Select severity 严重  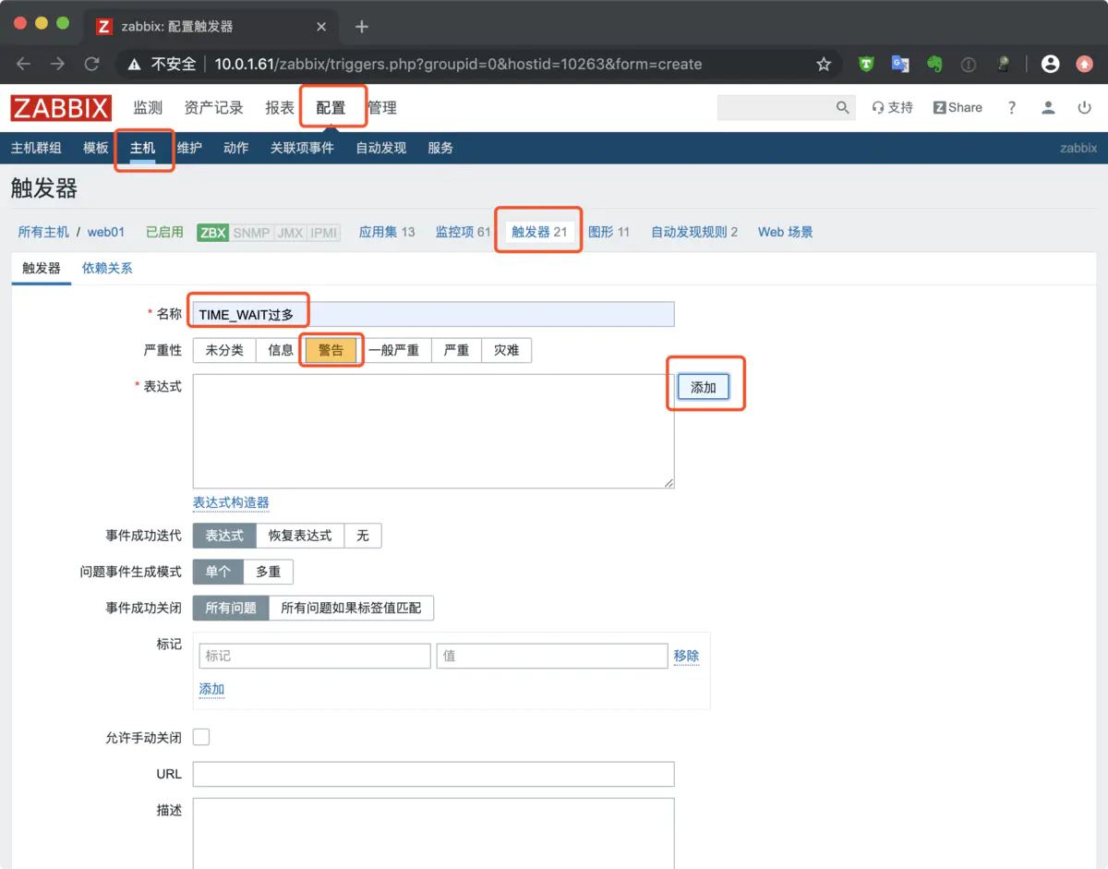456,350
